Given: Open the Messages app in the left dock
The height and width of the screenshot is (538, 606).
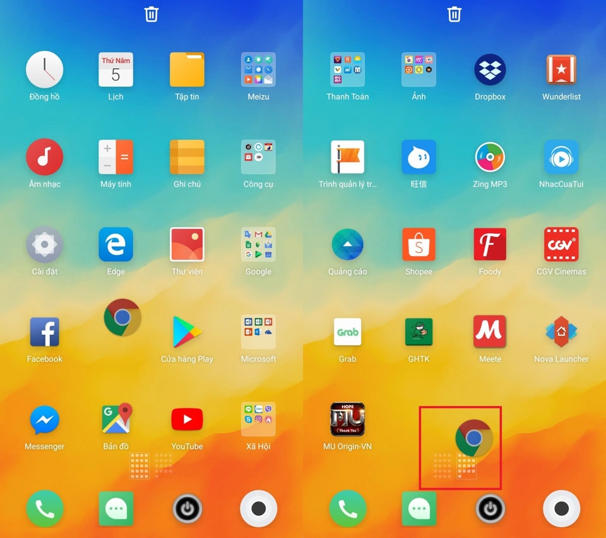Looking at the screenshot, I should click(x=116, y=508).
